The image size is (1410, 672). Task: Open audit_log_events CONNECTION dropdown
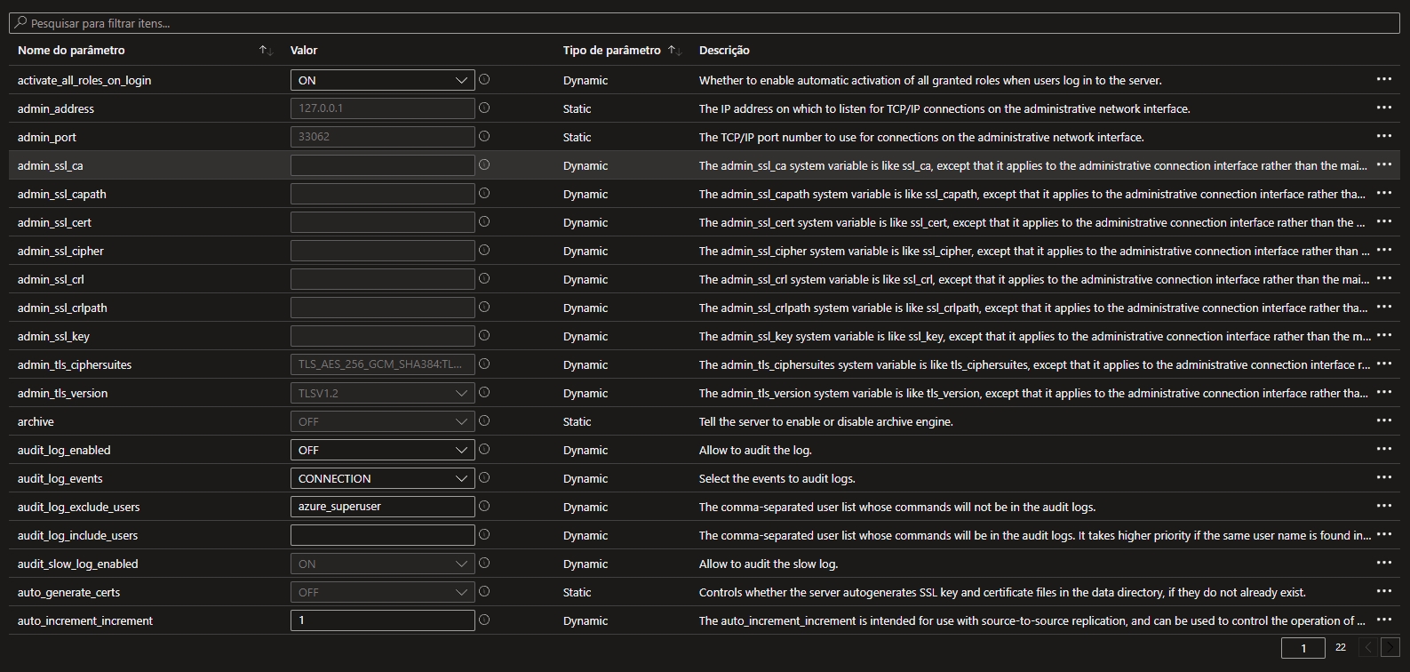click(382, 478)
